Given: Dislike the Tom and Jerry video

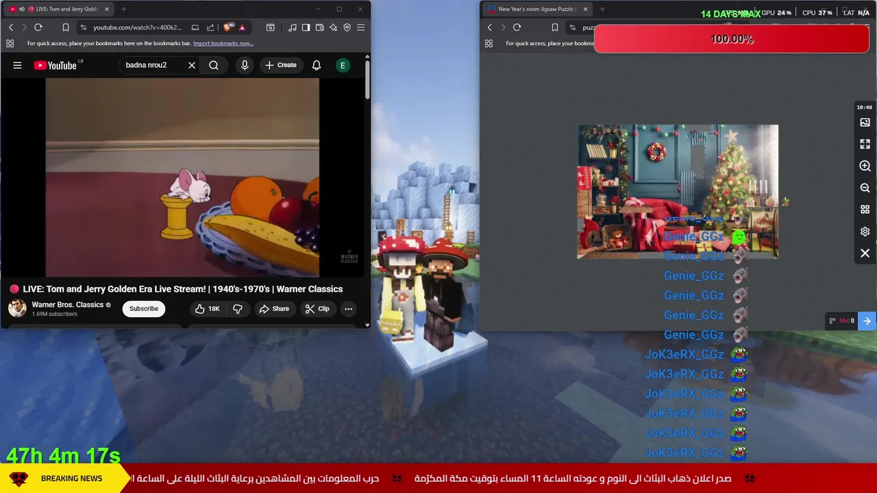Looking at the screenshot, I should coord(238,309).
